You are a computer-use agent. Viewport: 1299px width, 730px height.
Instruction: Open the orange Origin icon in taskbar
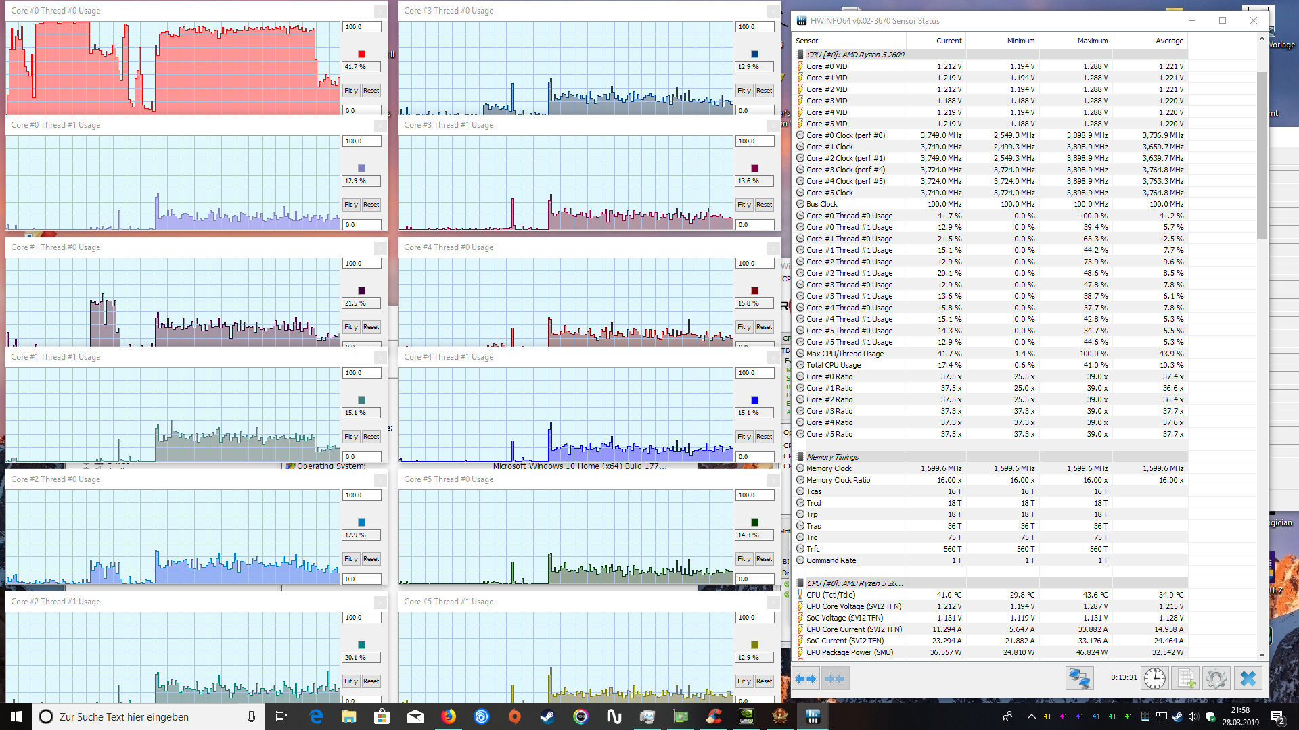pyautogui.click(x=515, y=716)
